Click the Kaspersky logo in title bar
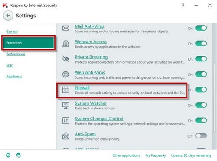Image resolution: width=217 pixels, height=161 pixels. click(5, 6)
